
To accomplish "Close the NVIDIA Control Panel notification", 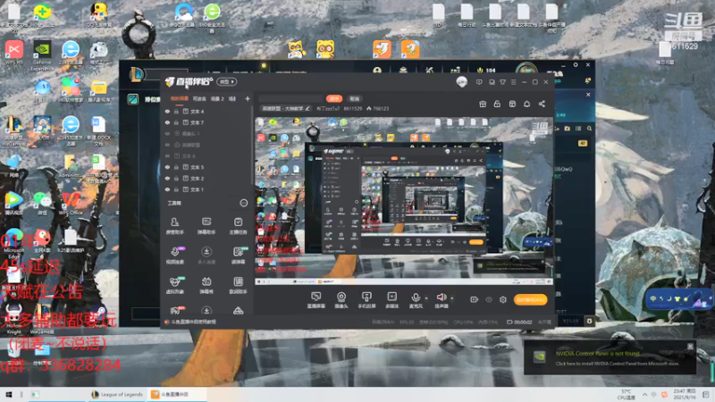I will [x=690, y=347].
